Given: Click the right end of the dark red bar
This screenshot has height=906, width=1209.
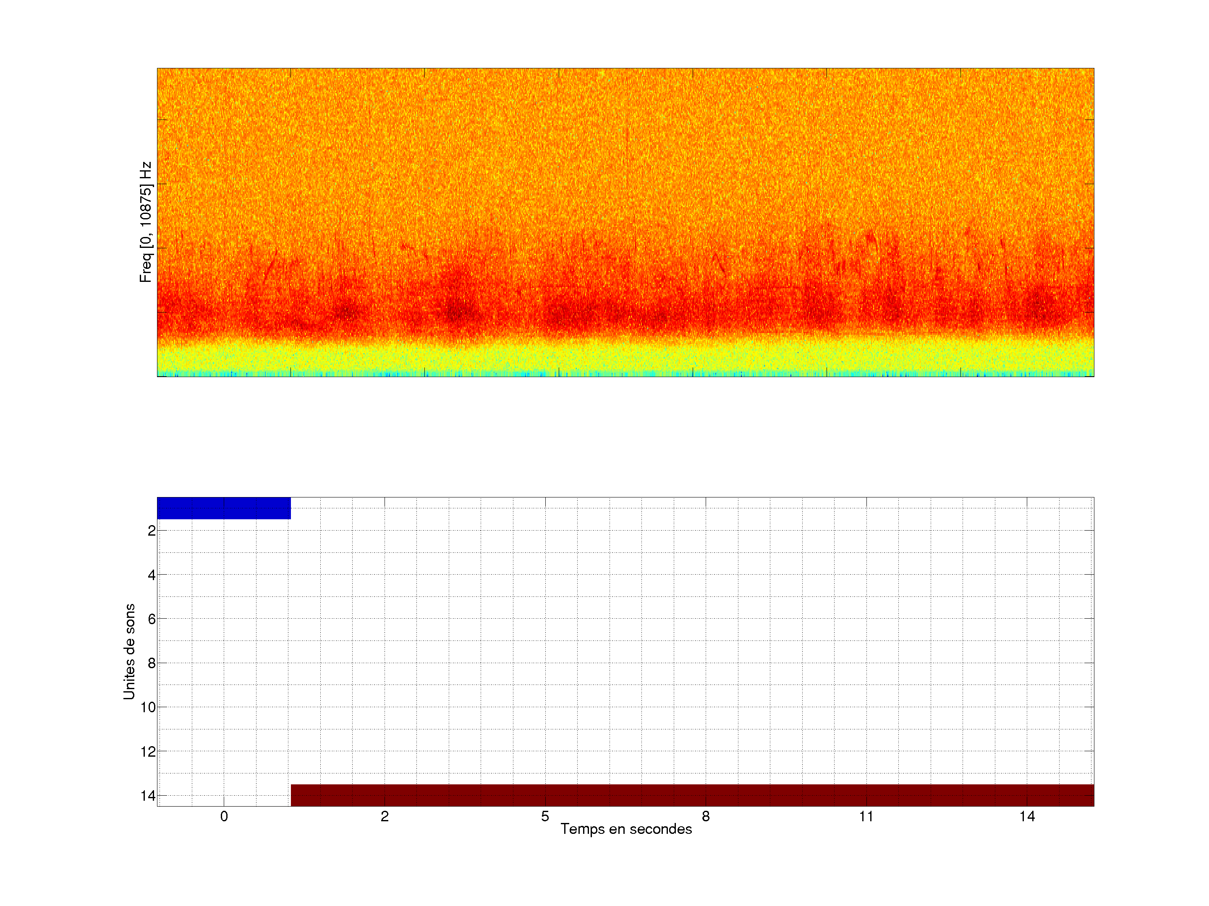Looking at the screenshot, I should pyautogui.click(x=1088, y=795).
